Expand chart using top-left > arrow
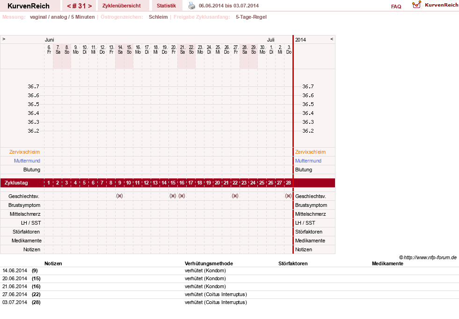459x319 pixels. click(4, 39)
